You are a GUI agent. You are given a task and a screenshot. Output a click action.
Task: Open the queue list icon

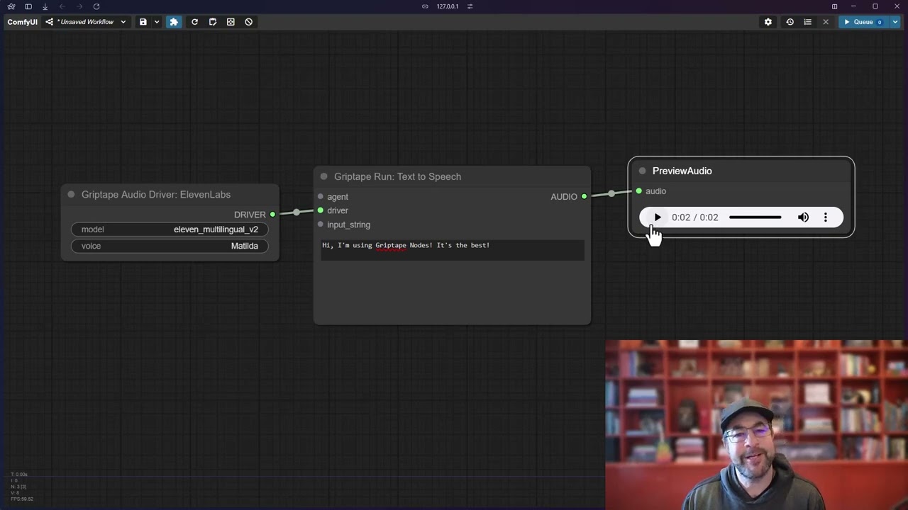pos(807,22)
